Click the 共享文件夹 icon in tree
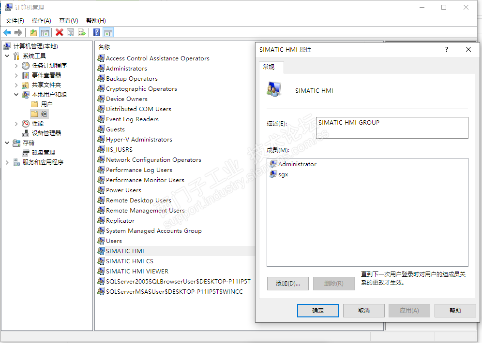 26,85
